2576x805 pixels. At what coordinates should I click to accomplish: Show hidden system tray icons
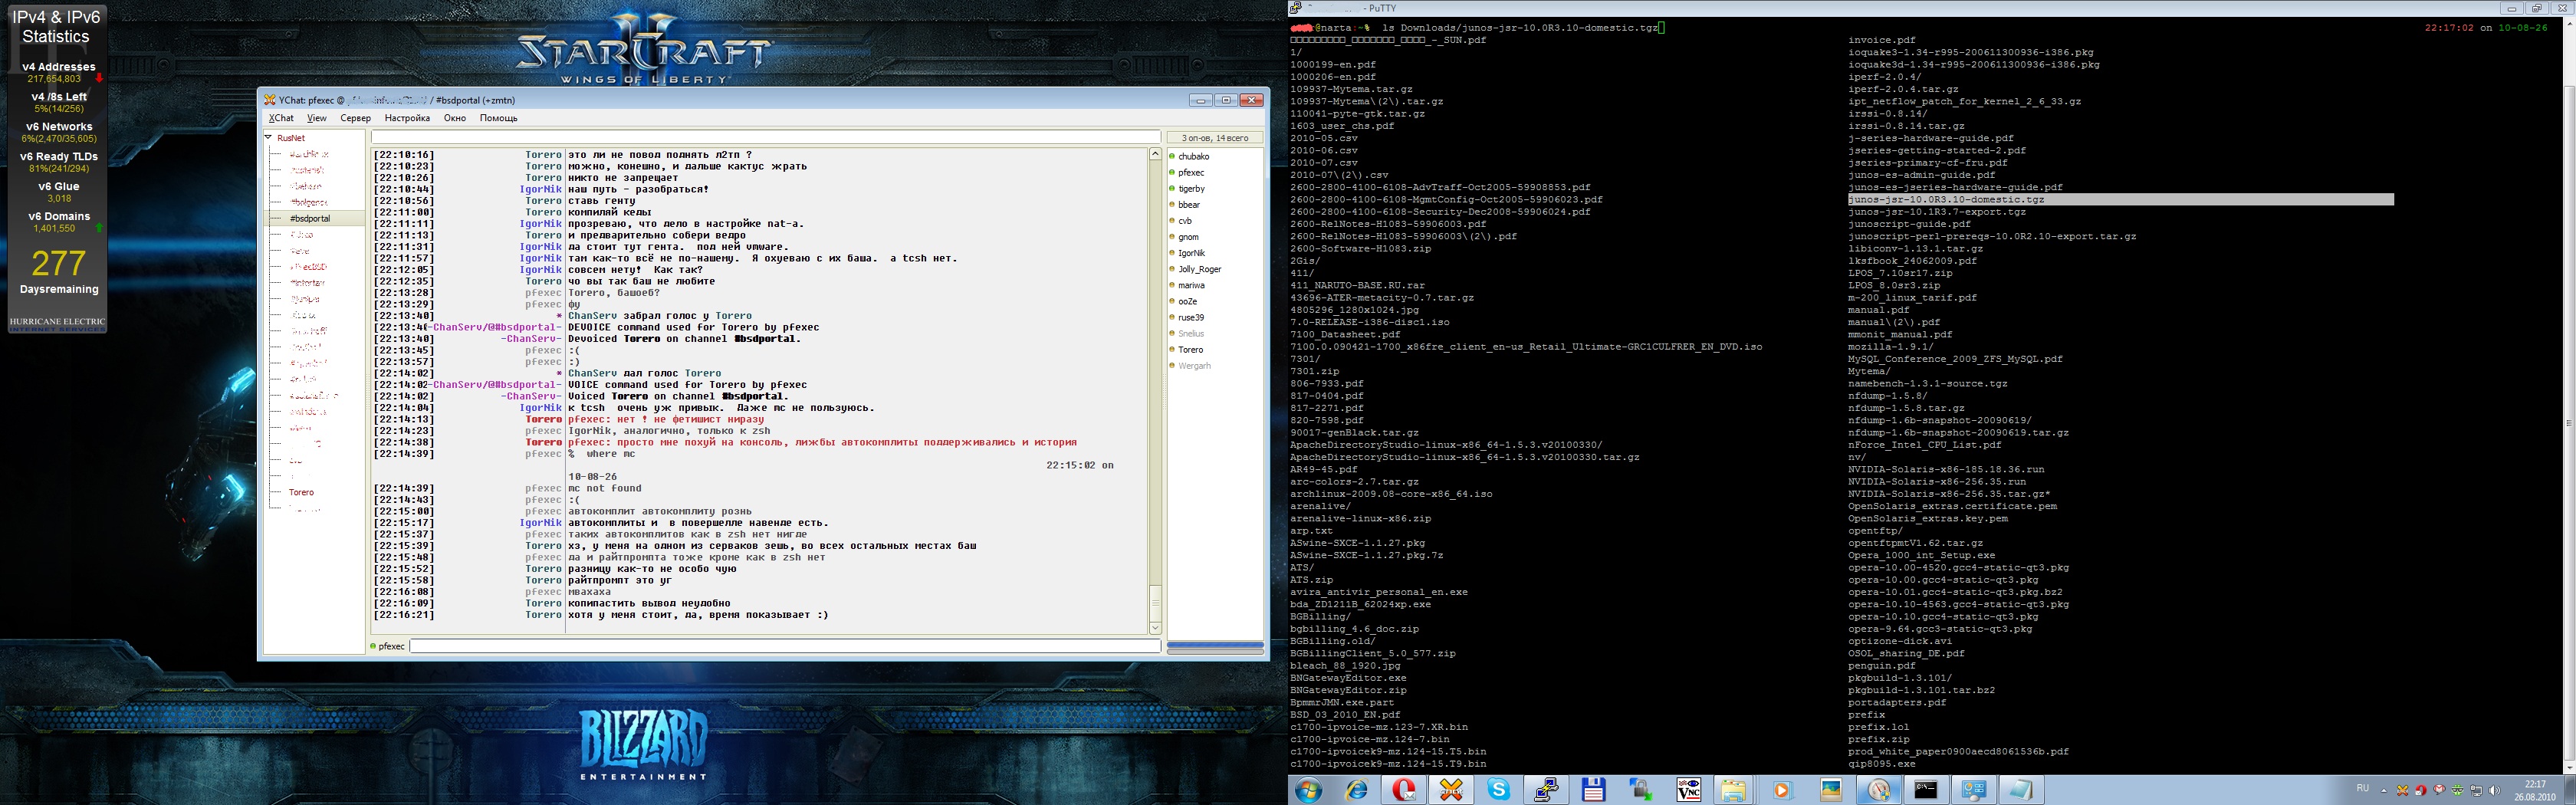[2384, 790]
